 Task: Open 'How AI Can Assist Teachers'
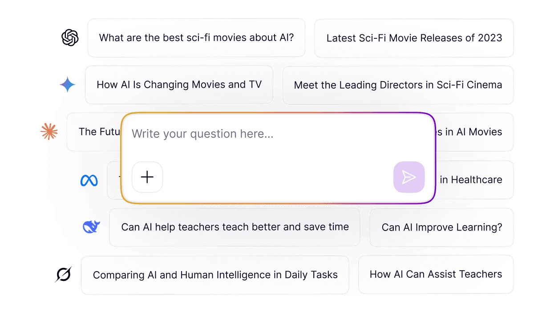click(x=436, y=275)
